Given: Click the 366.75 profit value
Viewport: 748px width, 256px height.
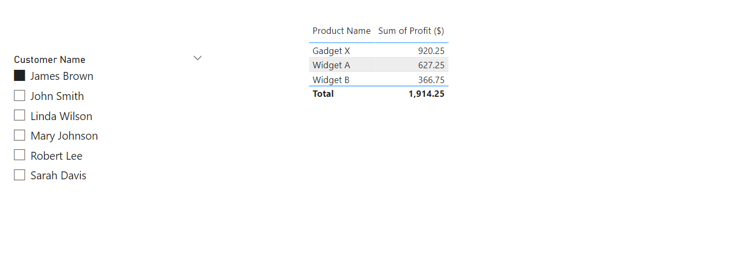Looking at the screenshot, I should click(431, 80).
